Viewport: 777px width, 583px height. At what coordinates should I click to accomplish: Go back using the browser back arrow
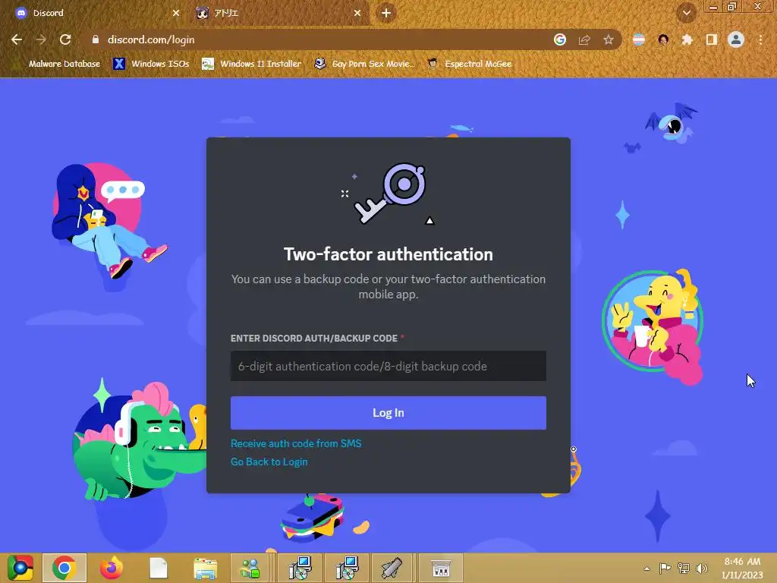[x=17, y=39]
